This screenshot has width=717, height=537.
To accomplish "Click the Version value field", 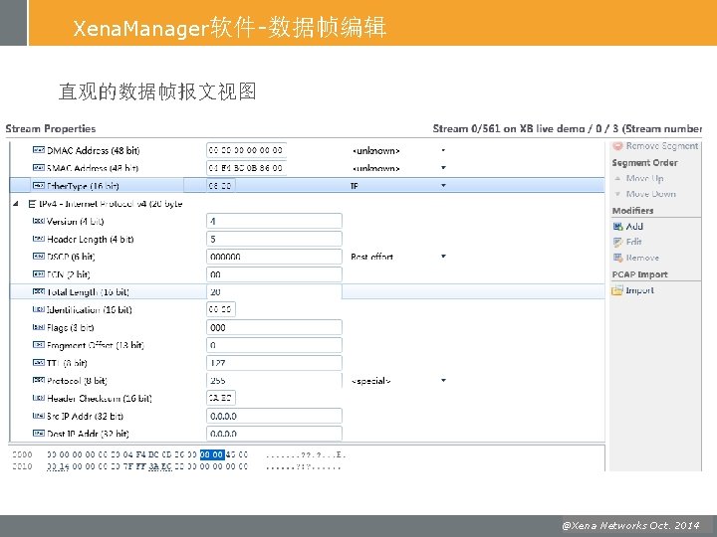I will click(274, 221).
